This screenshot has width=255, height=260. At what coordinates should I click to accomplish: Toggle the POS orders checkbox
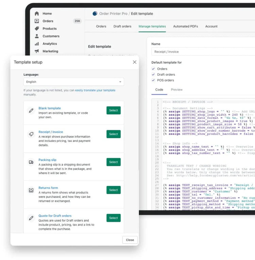coord(153,80)
